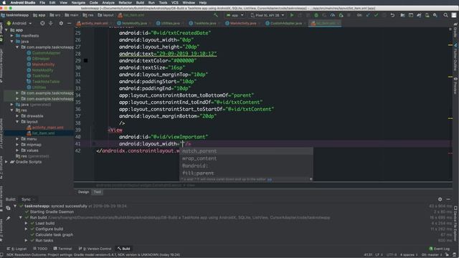Open the Logcat tool window
This screenshot has width=459, height=258.
pos(16,249)
